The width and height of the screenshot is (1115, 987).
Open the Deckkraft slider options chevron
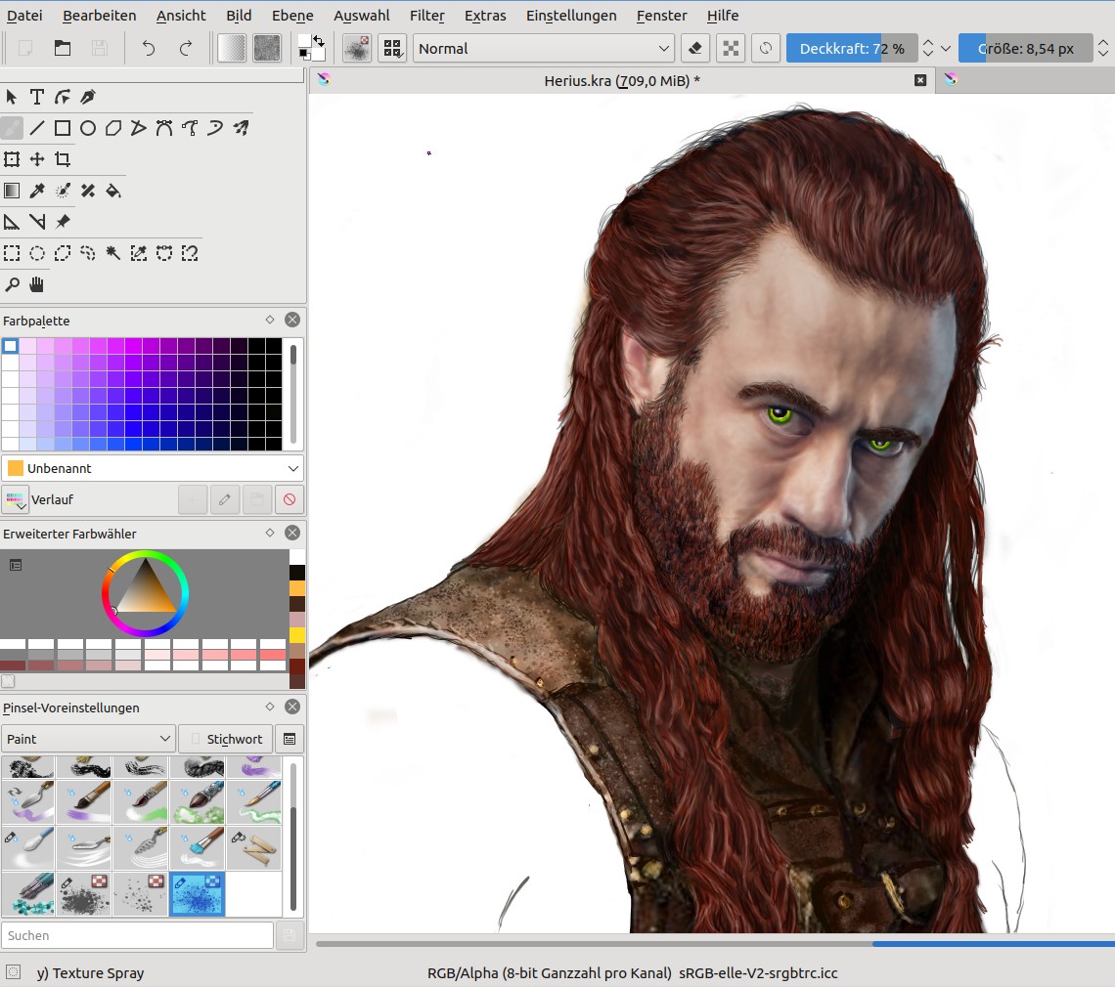(x=946, y=48)
